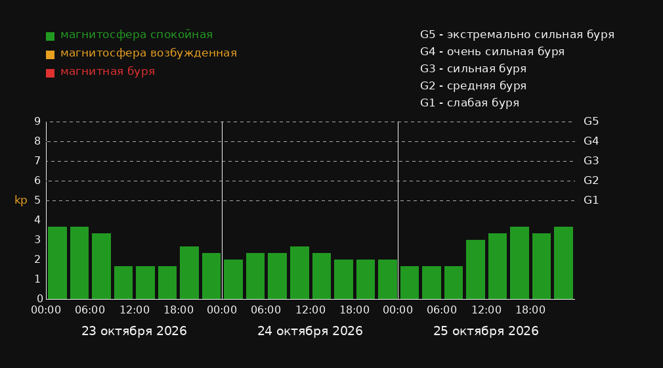
Task: Click the date label '24 октября 2026'
Action: click(x=310, y=331)
